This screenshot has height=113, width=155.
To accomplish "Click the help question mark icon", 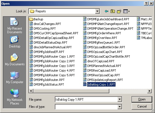I will pyautogui.click(x=146, y=4).
